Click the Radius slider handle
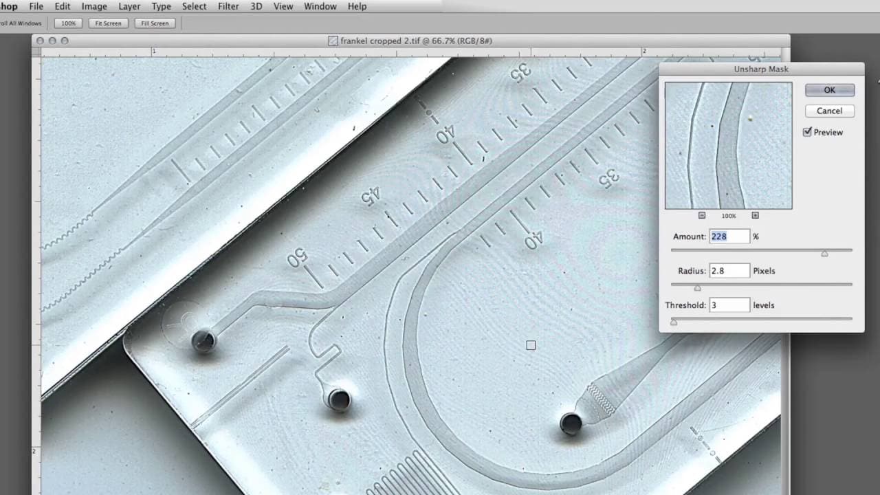Viewport: 880px width, 495px height. coord(697,287)
